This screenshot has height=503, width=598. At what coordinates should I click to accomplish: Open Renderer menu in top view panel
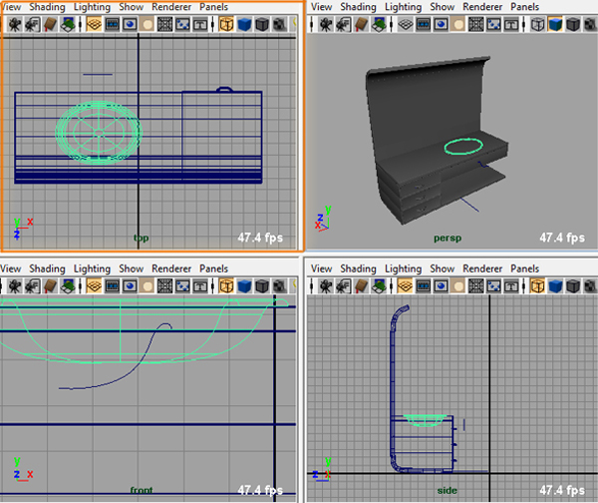(171, 7)
